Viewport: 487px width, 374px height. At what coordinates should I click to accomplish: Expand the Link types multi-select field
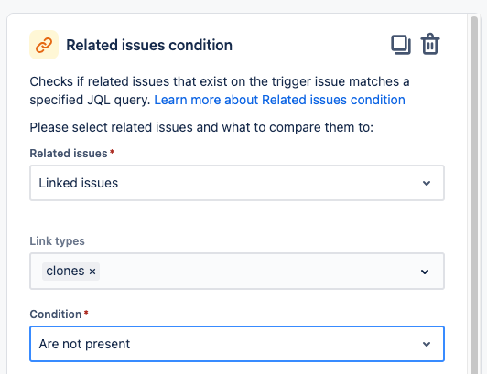point(237,272)
